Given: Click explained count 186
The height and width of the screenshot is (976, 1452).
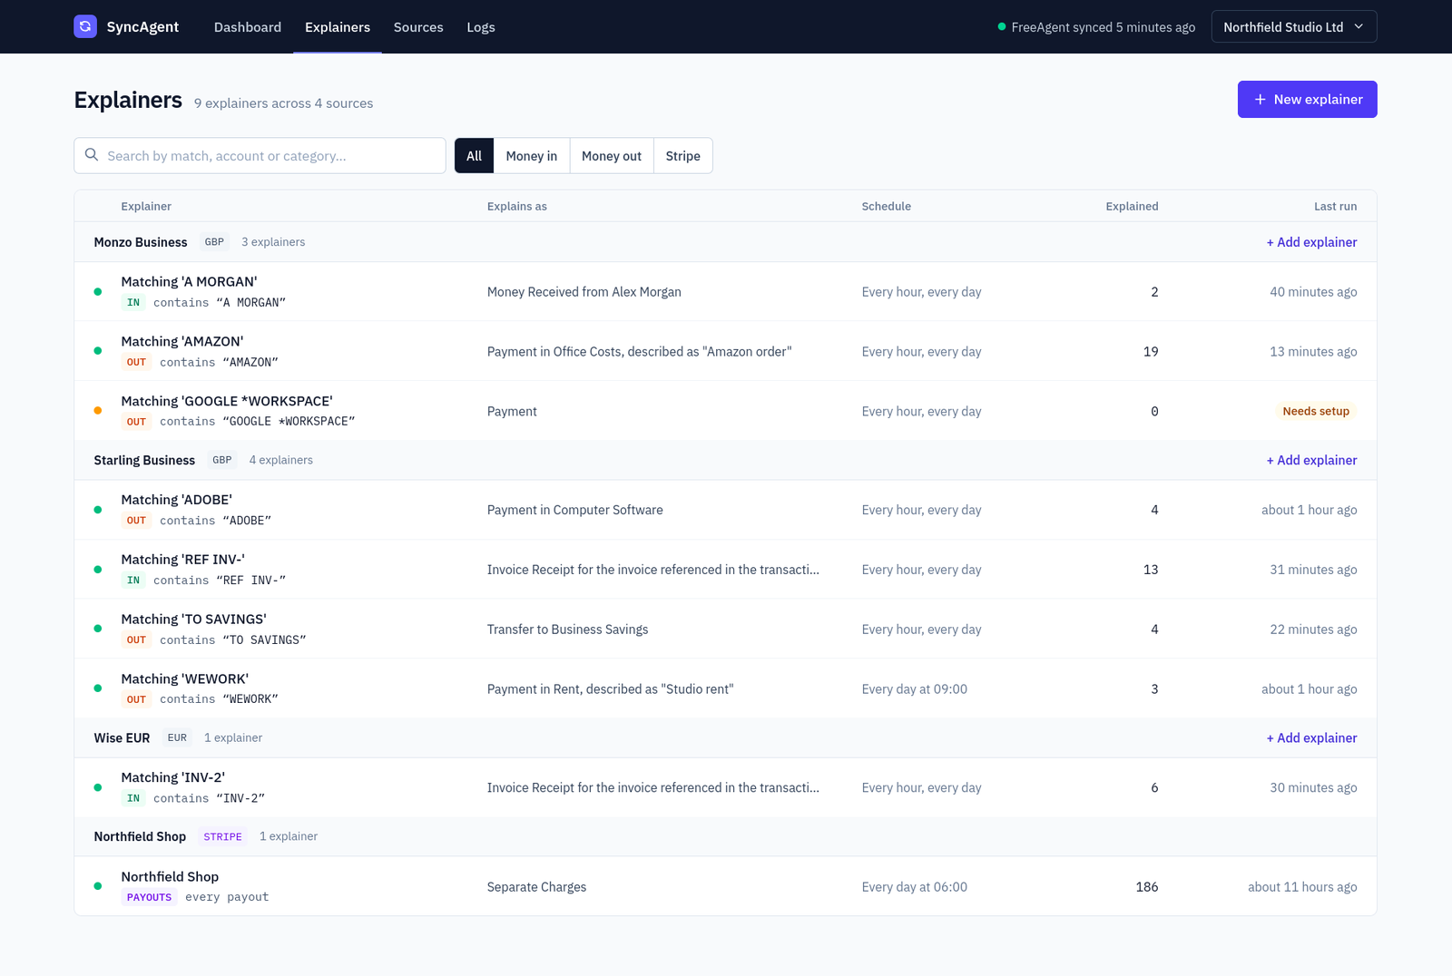Looking at the screenshot, I should pyautogui.click(x=1147, y=886).
